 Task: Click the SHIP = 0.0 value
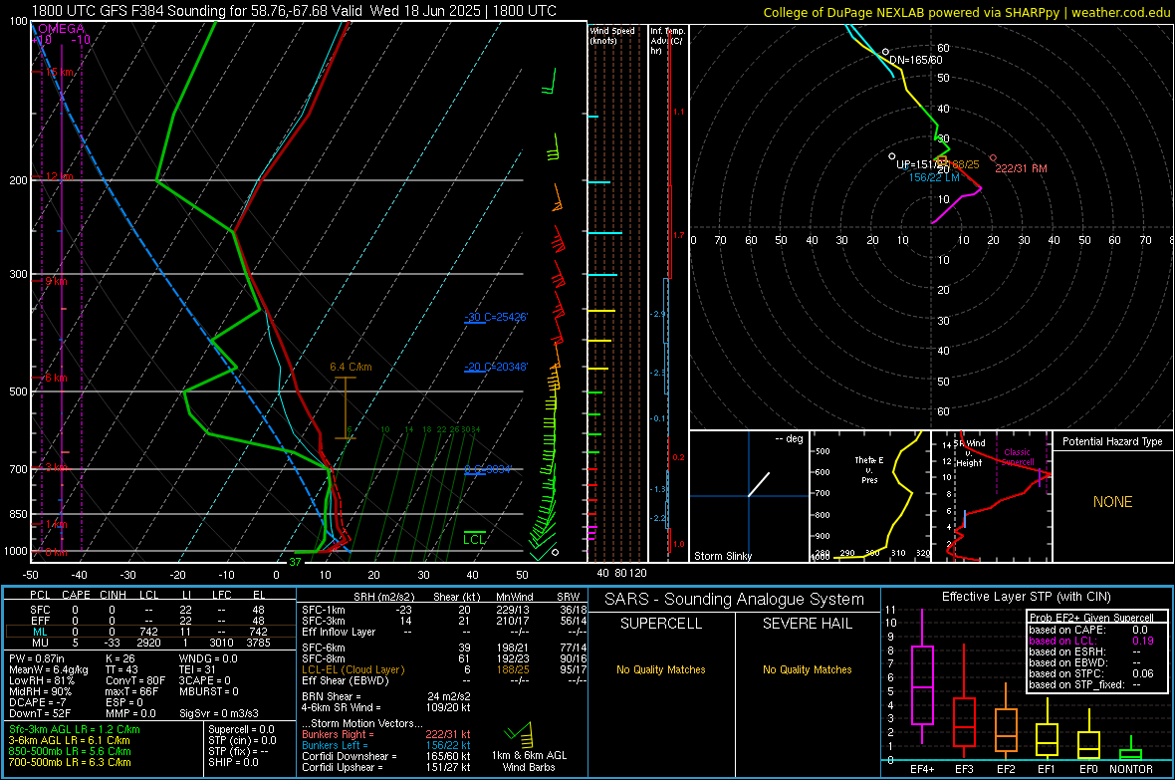pyautogui.click(x=233, y=762)
